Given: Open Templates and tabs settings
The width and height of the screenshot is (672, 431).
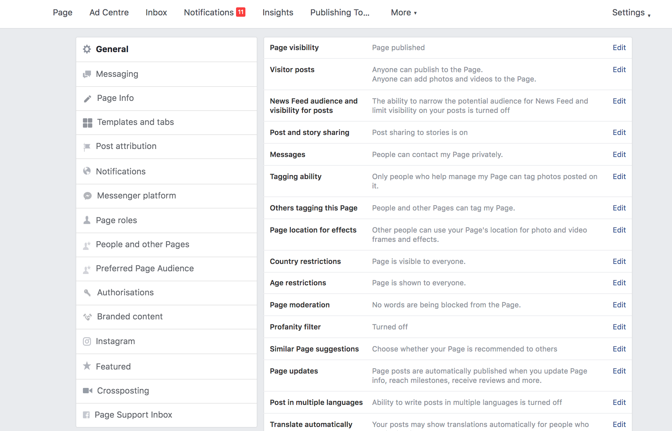Looking at the screenshot, I should 166,122.
